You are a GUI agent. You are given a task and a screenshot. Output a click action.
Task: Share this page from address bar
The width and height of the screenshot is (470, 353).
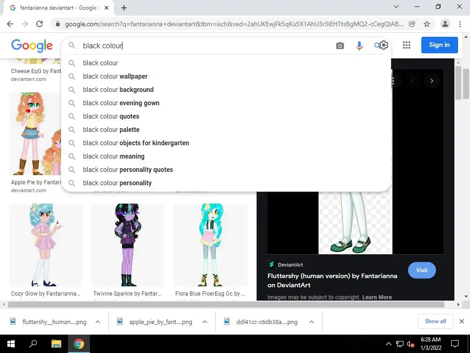tap(412, 24)
